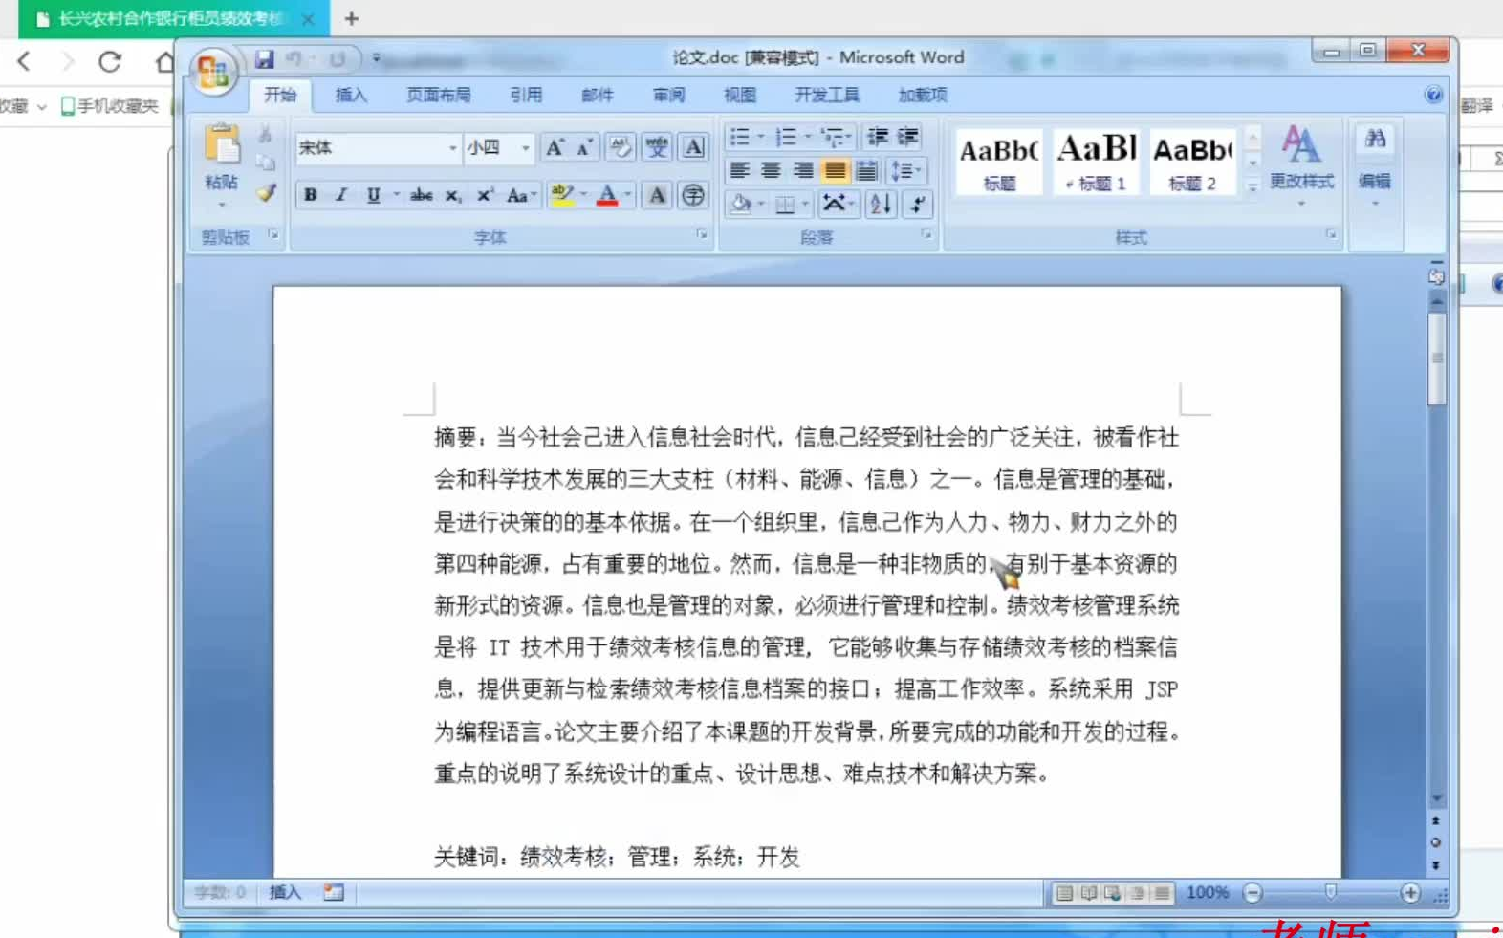Image resolution: width=1503 pixels, height=938 pixels.
Task: Click the bullets list icon
Action: click(x=741, y=137)
